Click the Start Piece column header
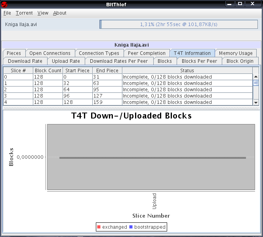Viewport: 263px width, 237px height. (x=78, y=71)
